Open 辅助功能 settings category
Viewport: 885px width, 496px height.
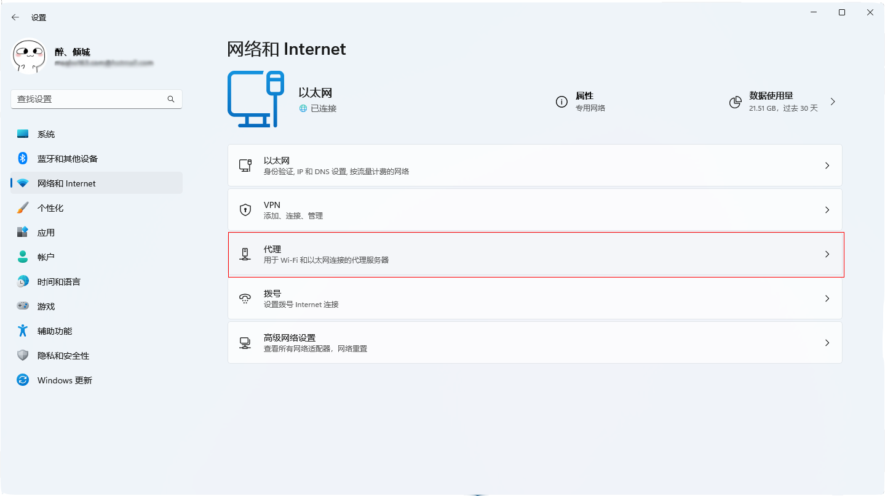(x=97, y=331)
